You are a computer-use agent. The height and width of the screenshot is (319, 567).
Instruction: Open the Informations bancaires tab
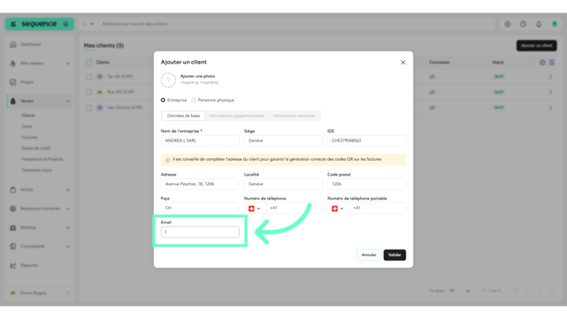click(x=294, y=115)
